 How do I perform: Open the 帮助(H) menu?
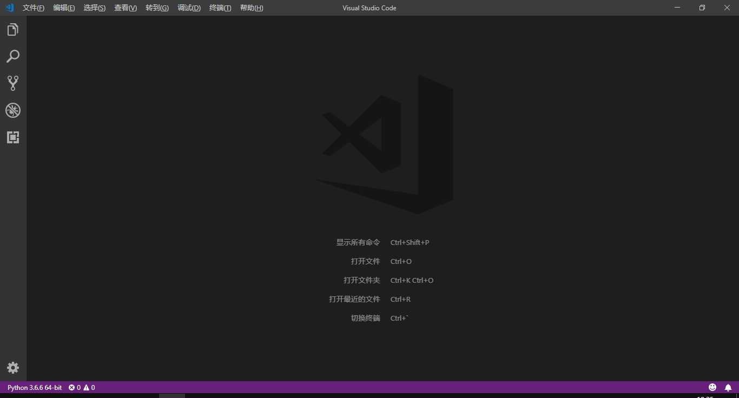point(252,8)
